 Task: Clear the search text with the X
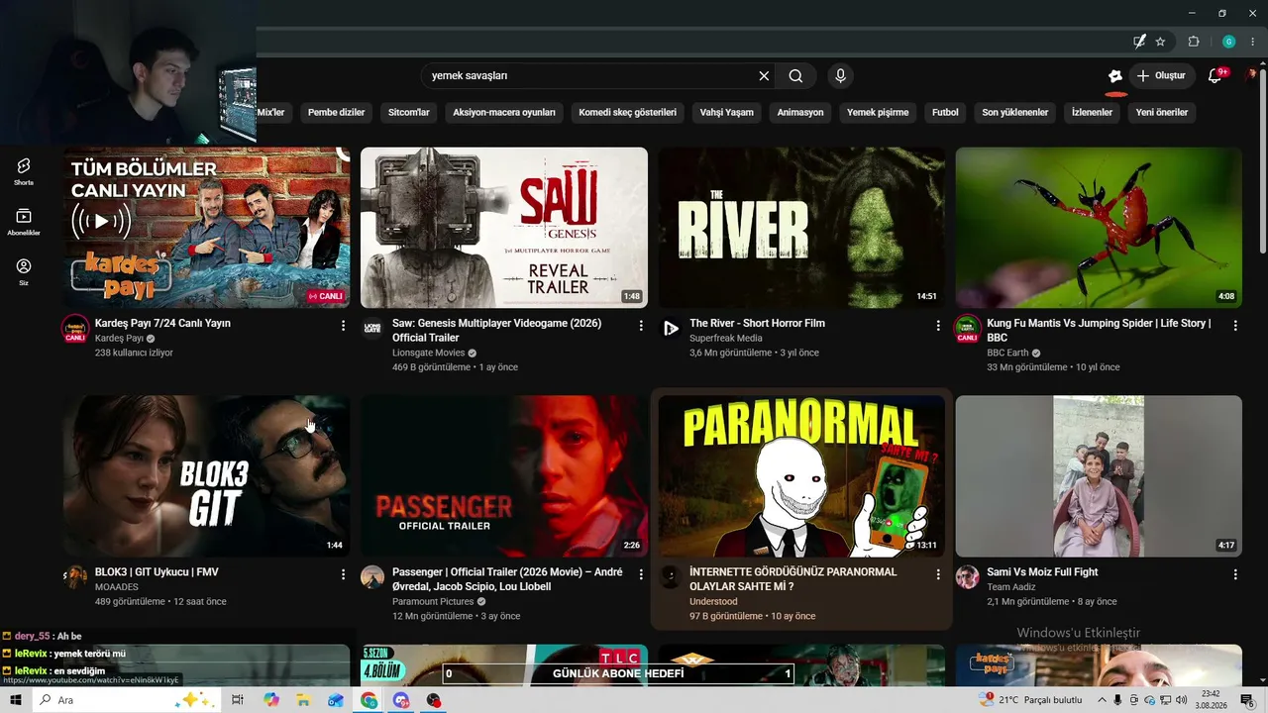[x=764, y=76]
